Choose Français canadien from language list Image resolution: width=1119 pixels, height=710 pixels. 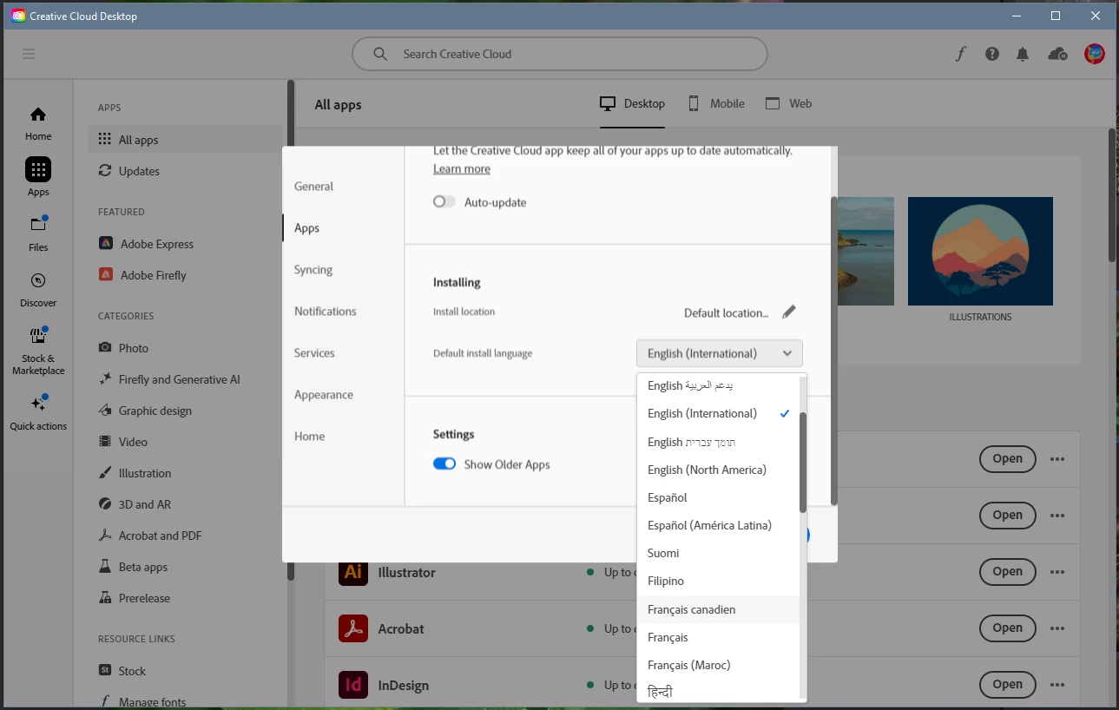[x=718, y=609]
